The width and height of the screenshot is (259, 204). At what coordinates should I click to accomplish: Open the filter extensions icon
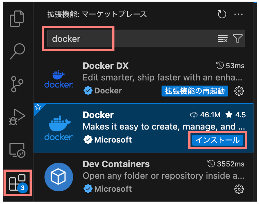[x=238, y=38]
